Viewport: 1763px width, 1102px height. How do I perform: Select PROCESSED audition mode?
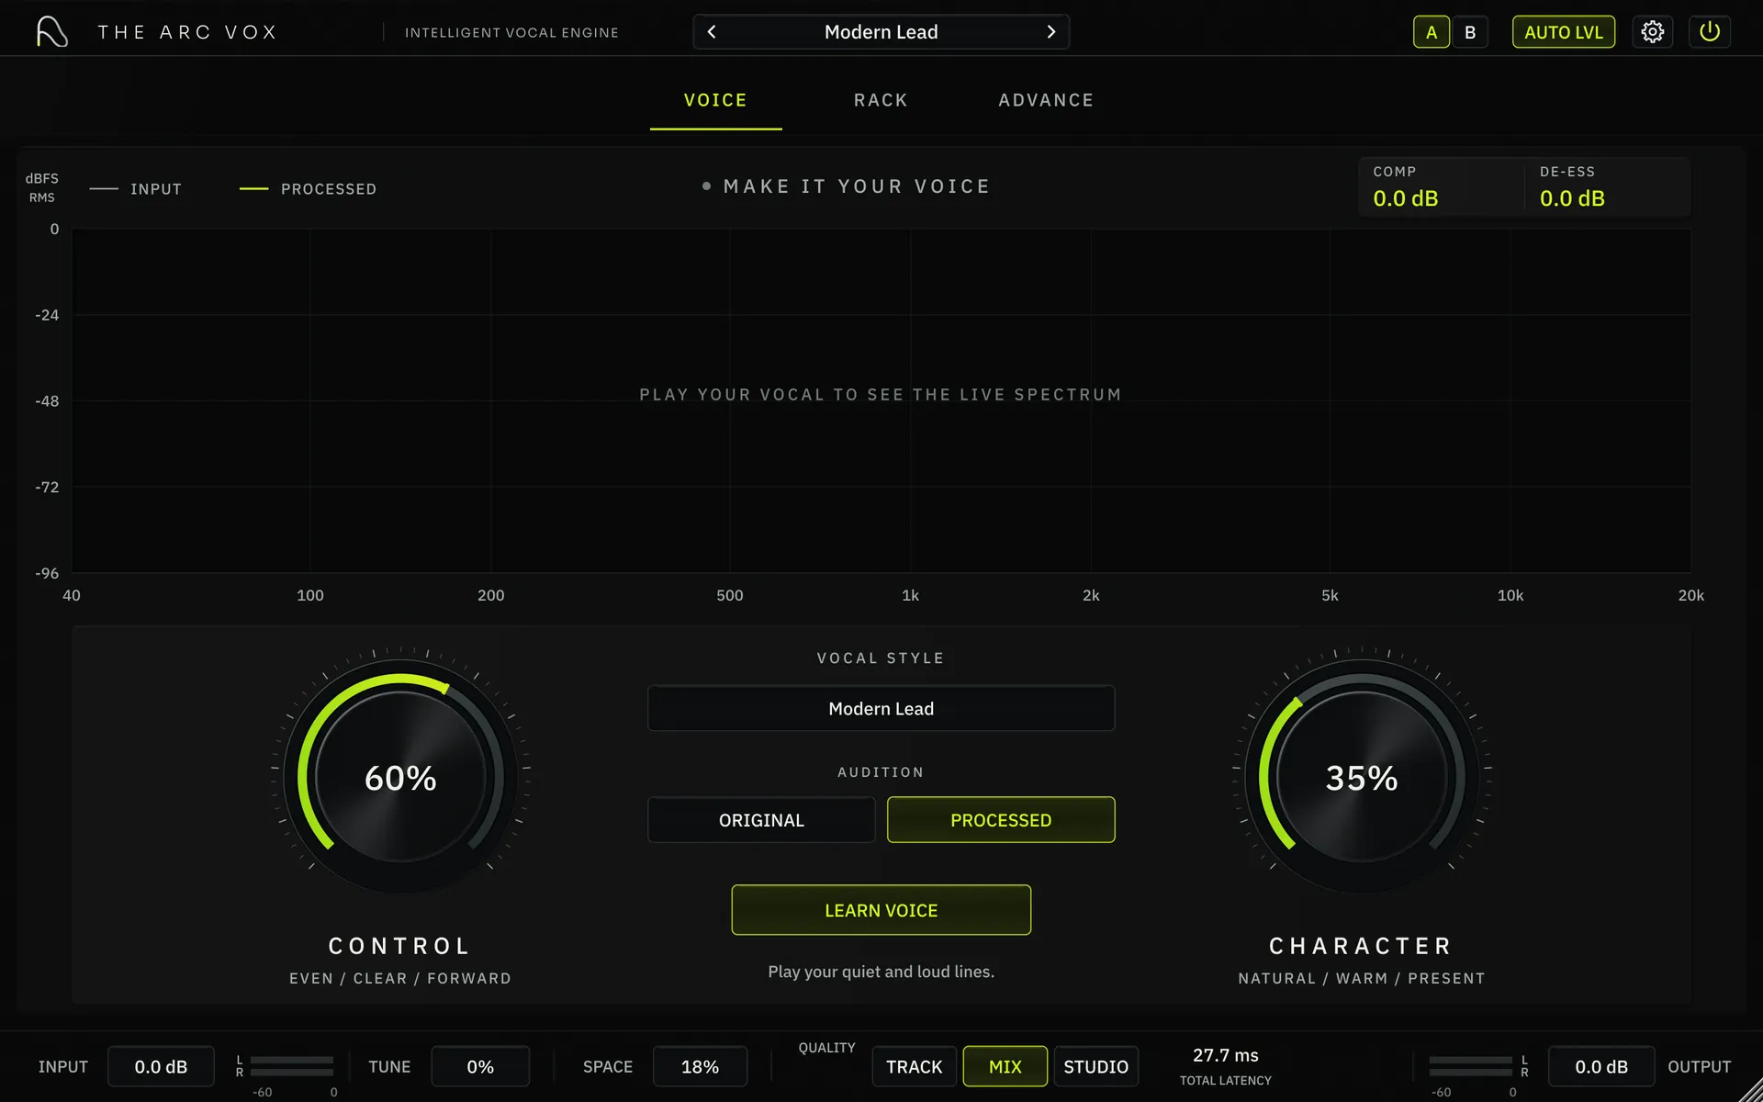(1001, 820)
